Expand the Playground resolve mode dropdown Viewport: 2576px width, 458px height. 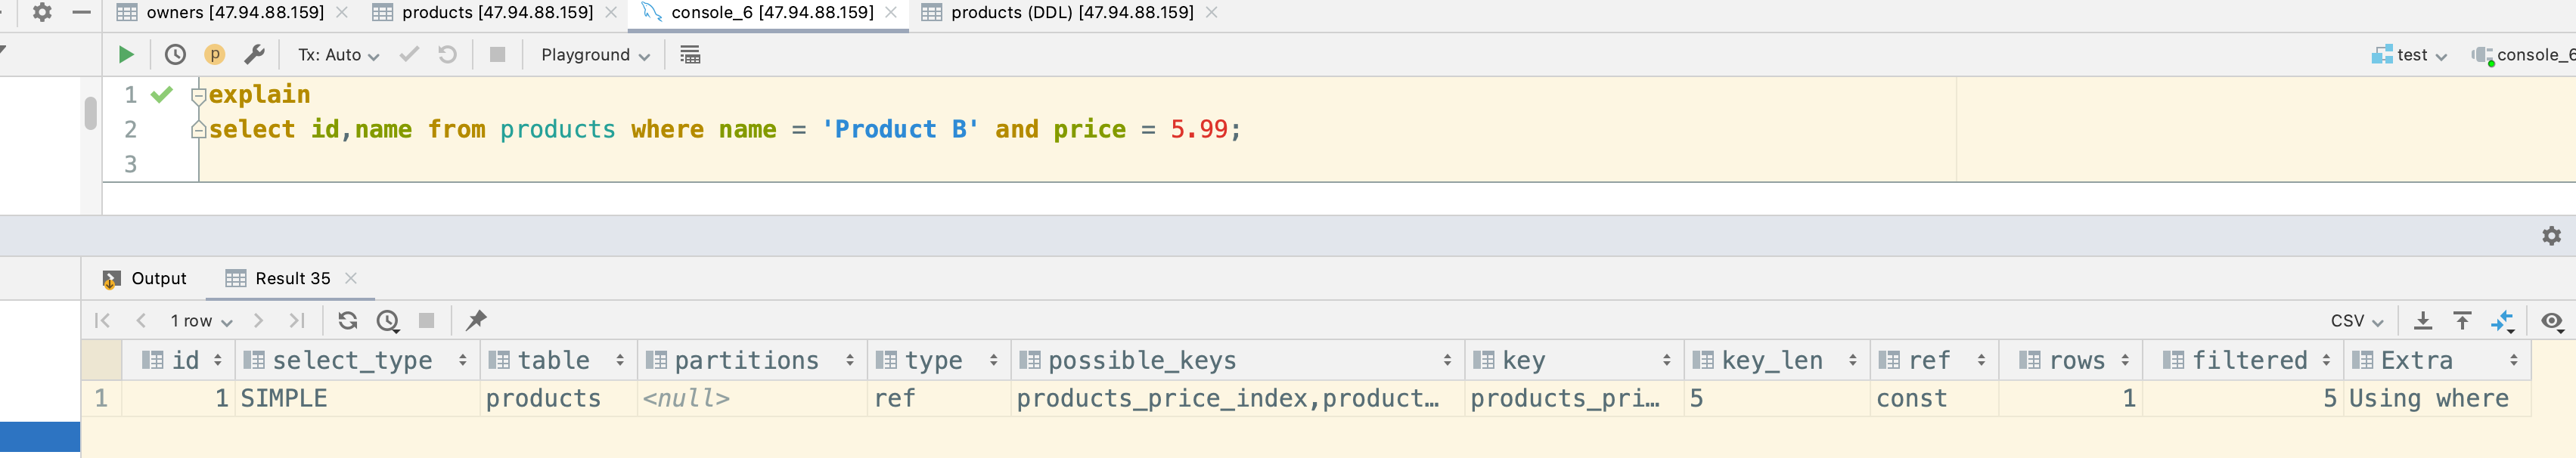(x=595, y=55)
